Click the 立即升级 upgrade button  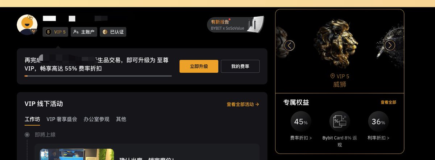click(x=199, y=66)
